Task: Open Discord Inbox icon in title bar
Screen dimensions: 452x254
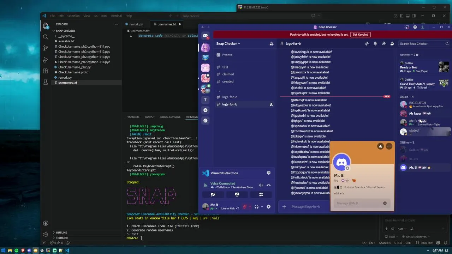Action: click(407, 27)
